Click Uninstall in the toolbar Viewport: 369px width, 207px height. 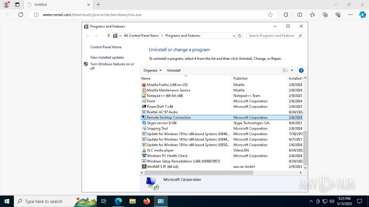(174, 70)
